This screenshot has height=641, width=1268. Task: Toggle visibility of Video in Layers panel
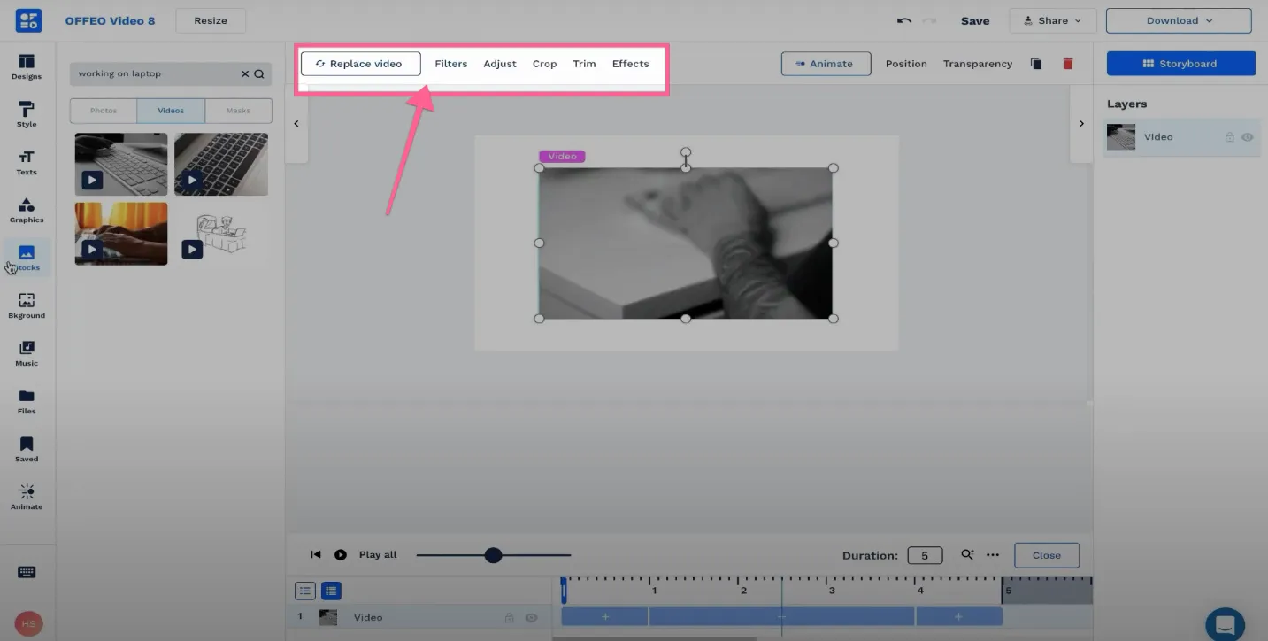(1248, 137)
